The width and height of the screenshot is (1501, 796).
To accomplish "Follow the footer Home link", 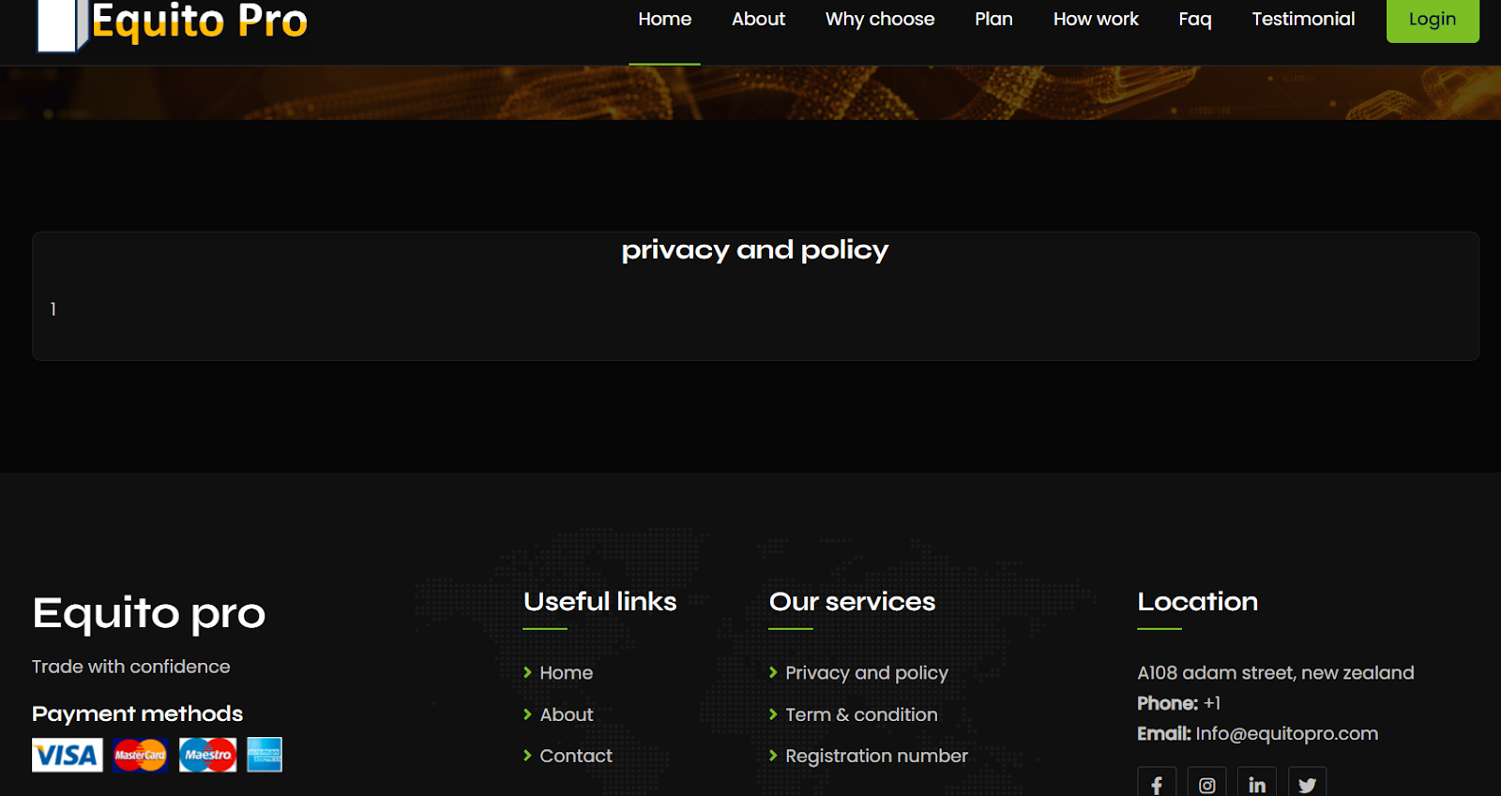I will coord(566,673).
